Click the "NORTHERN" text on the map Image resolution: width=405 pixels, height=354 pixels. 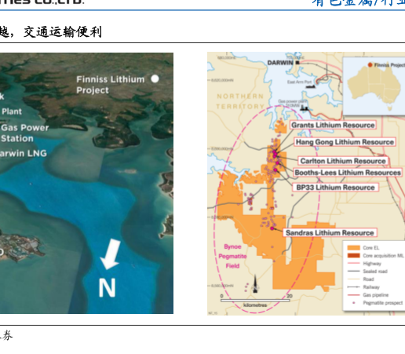tap(240, 97)
